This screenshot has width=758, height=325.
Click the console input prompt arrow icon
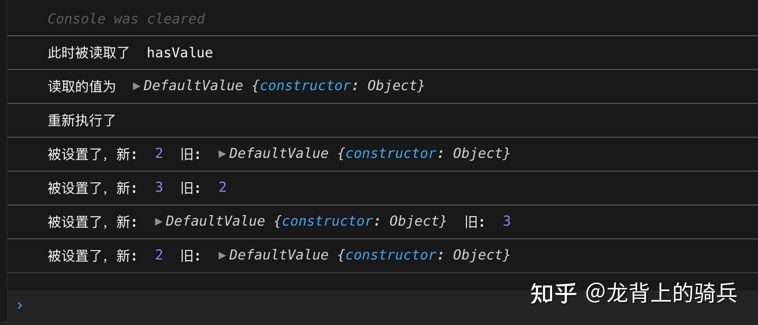[19, 306]
